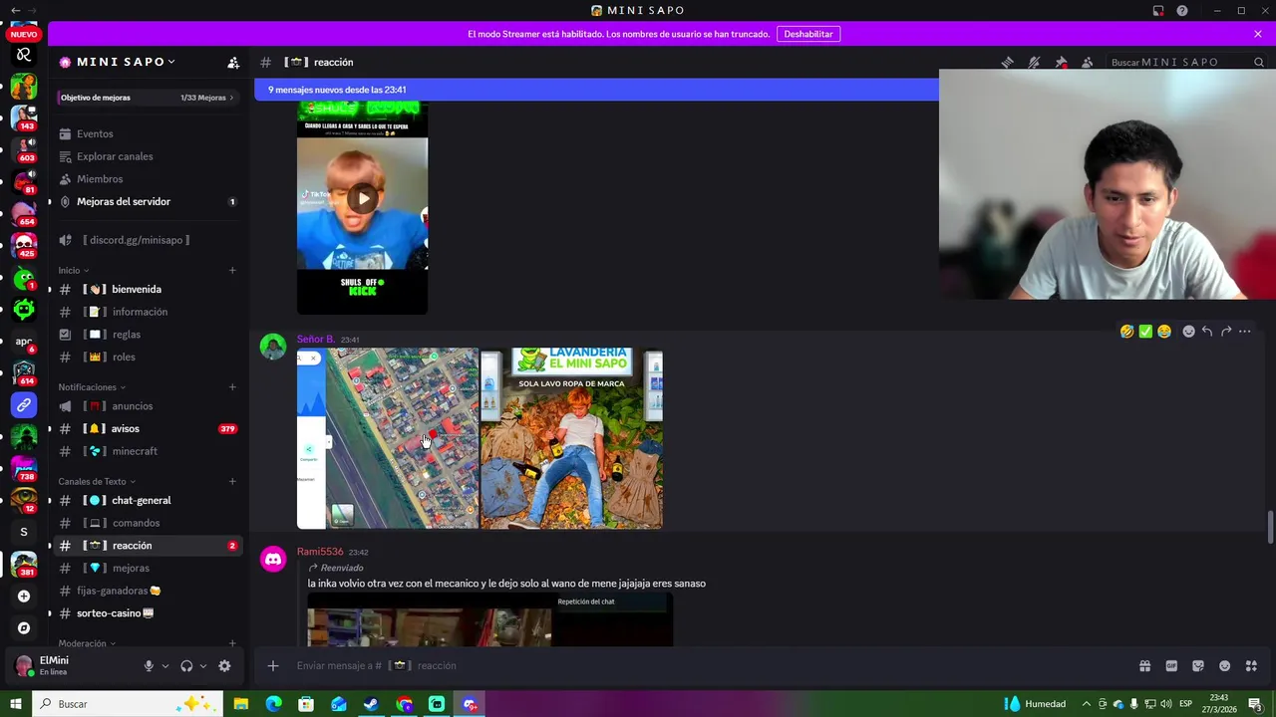Open user settings gear
Viewport: 1276px width, 717px height.
tap(224, 666)
